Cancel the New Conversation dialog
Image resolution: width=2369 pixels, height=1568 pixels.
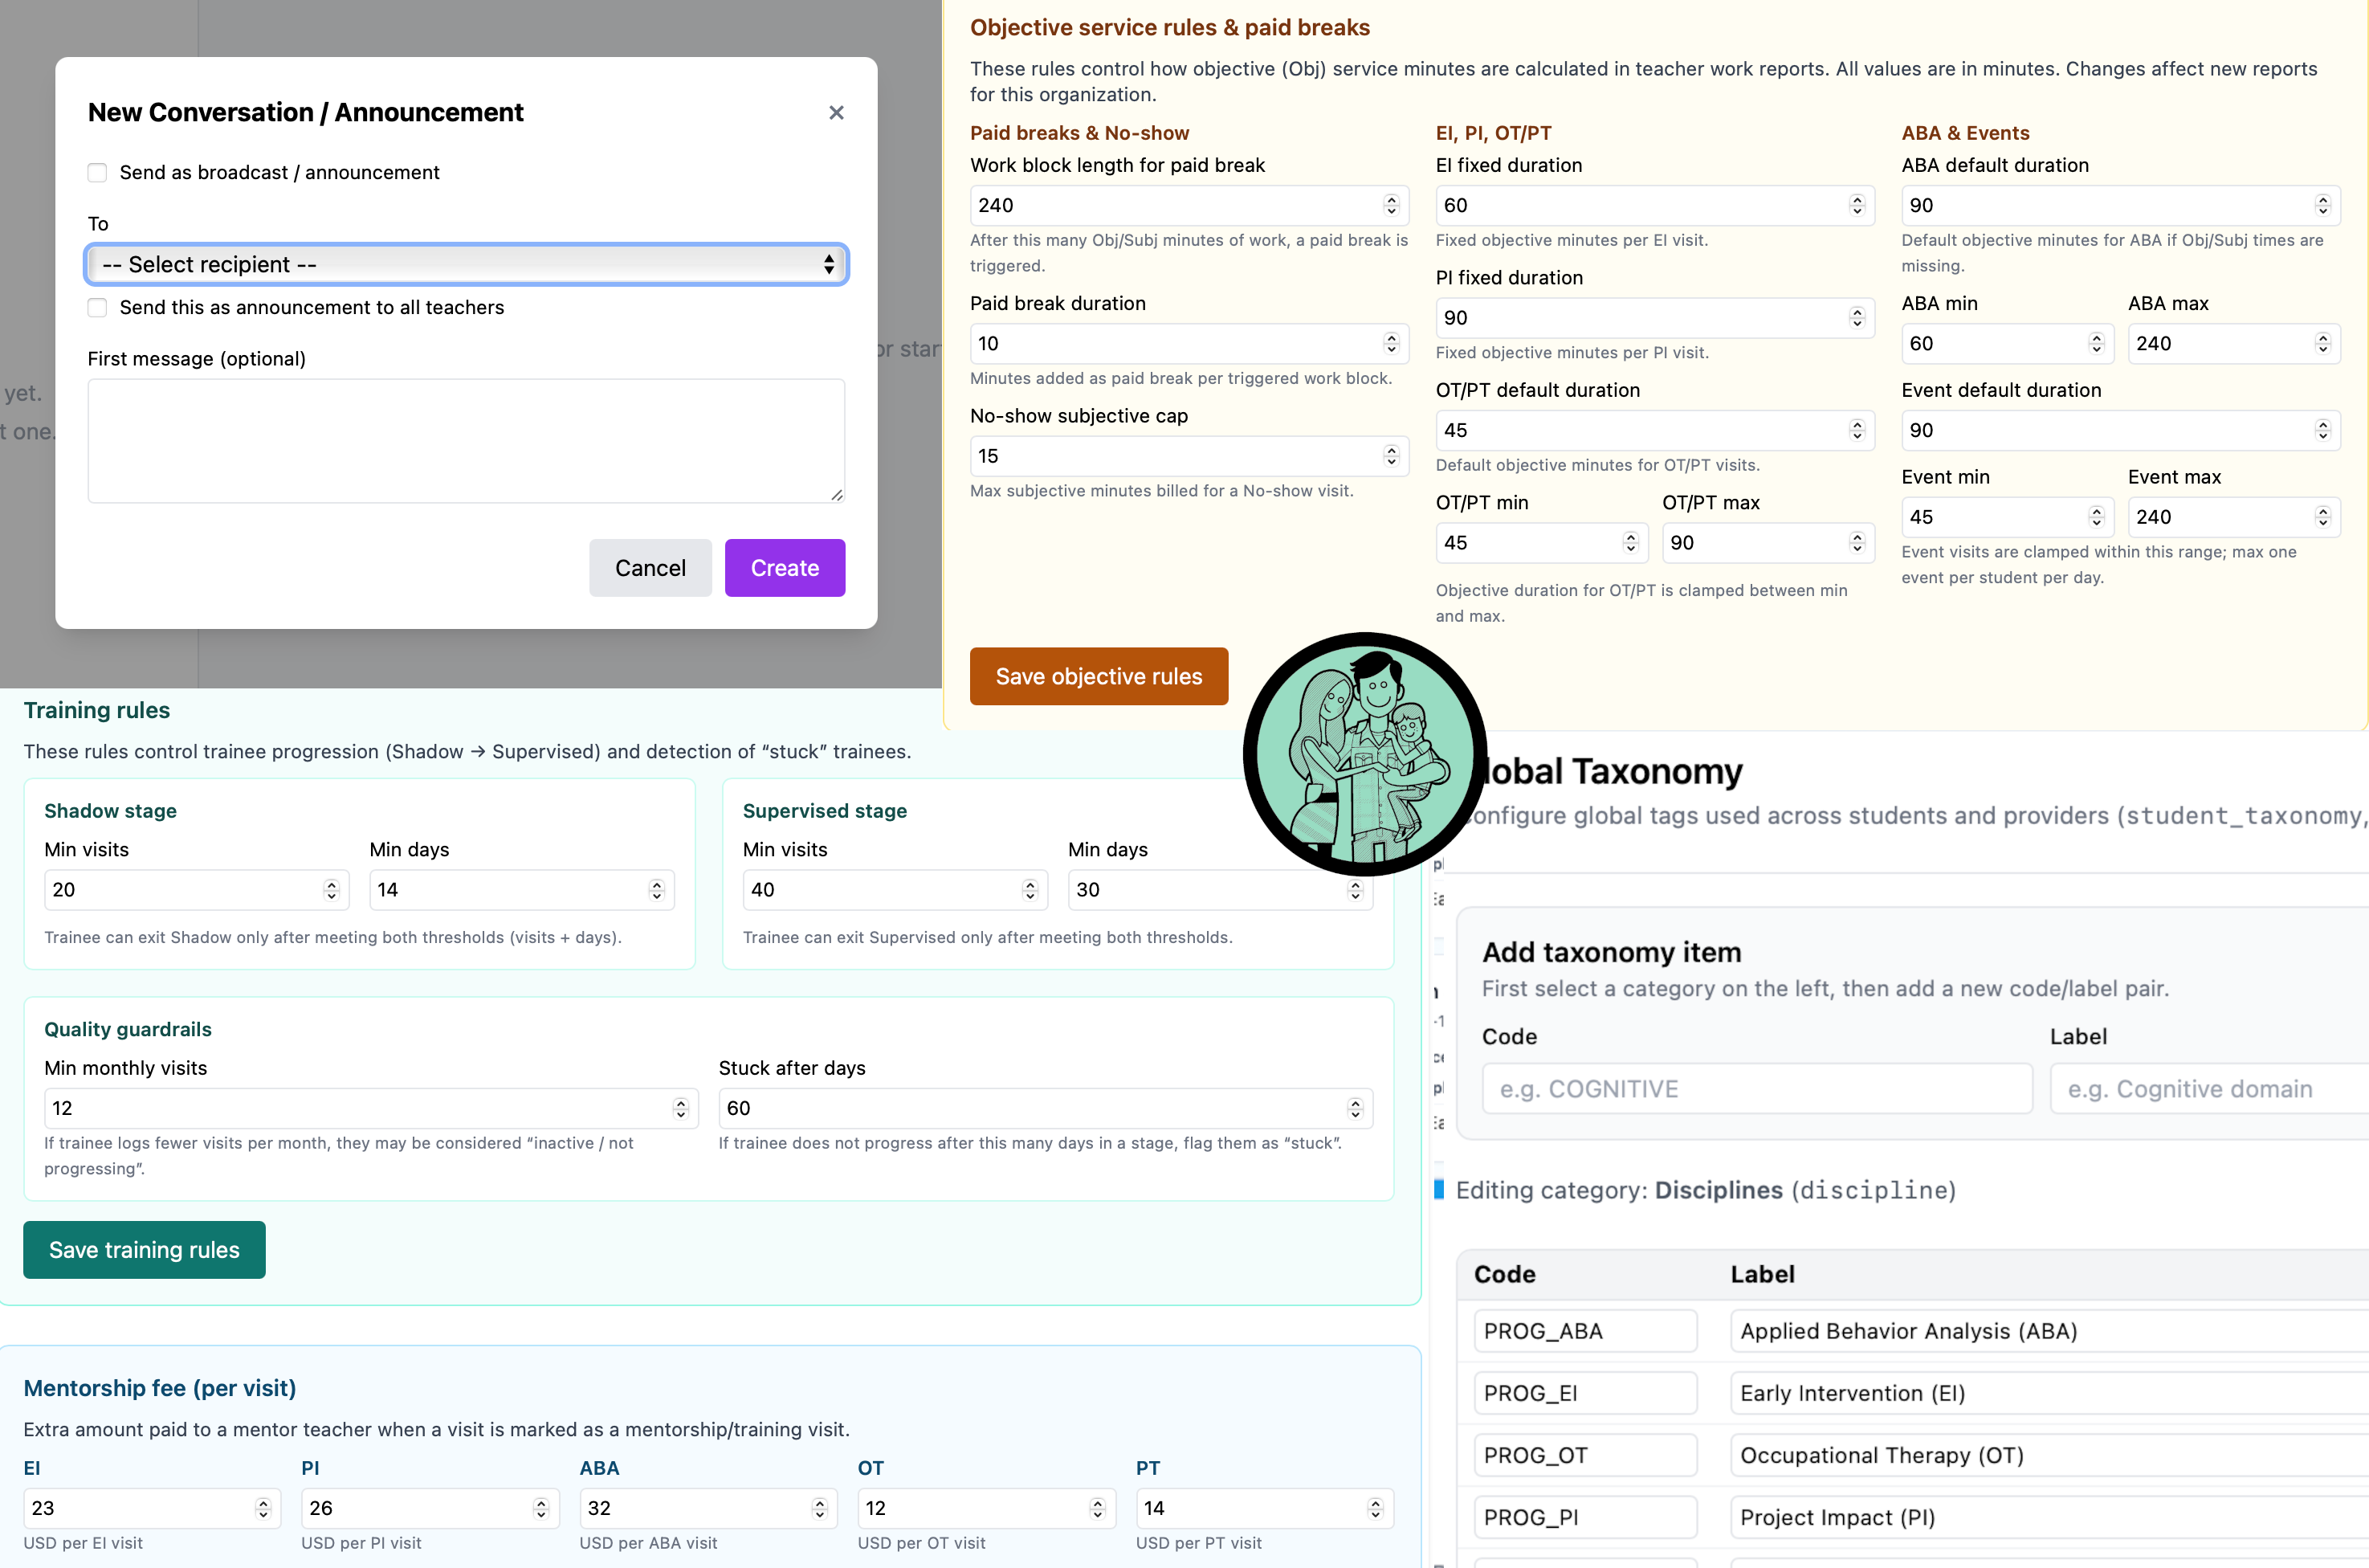(650, 567)
